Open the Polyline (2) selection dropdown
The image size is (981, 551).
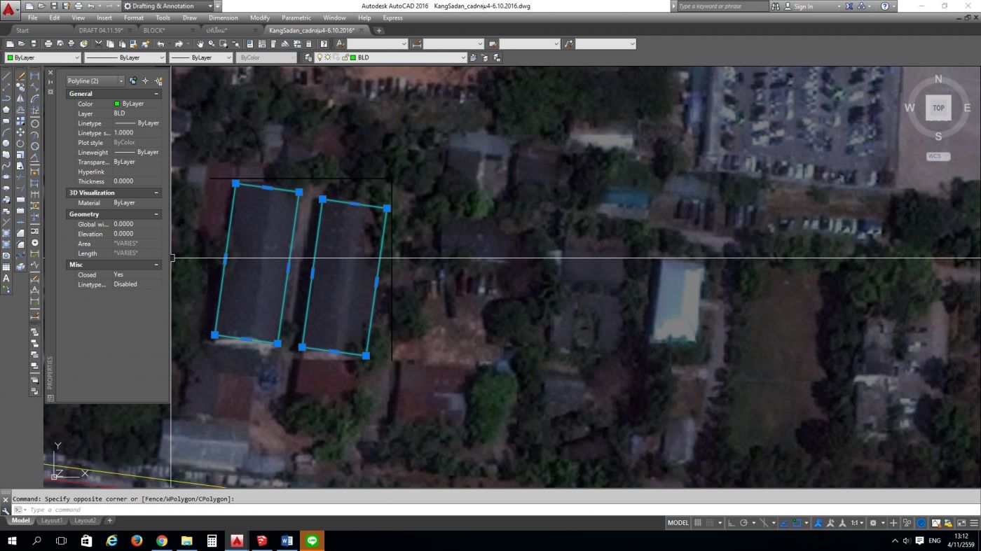121,81
